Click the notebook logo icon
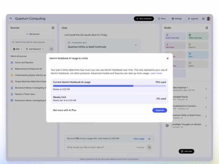Viewport: 219px width, 164px height. [10, 19]
